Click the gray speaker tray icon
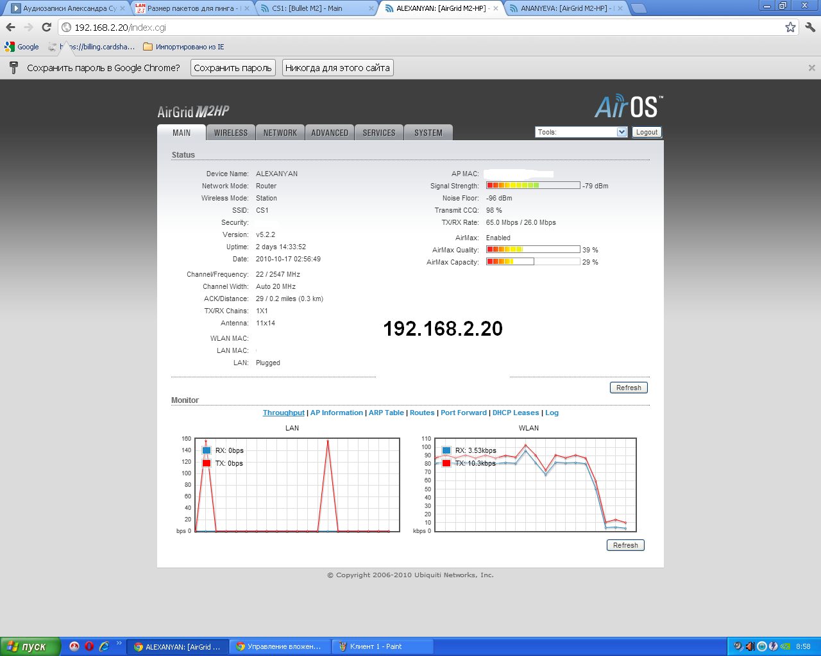The height and width of the screenshot is (656, 821). (738, 646)
